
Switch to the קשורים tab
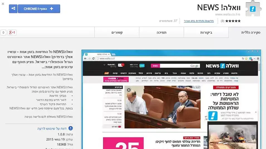pyautogui.click(x=117, y=32)
